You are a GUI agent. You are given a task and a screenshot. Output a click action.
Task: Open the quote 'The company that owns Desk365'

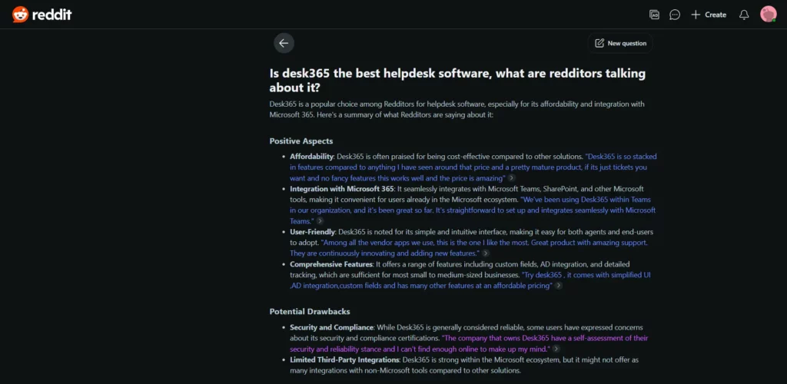pyautogui.click(x=469, y=343)
